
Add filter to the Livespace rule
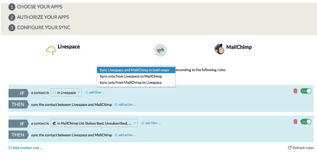[95, 92]
